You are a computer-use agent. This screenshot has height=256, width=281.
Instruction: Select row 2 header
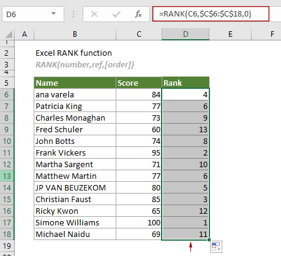pyautogui.click(x=7, y=53)
